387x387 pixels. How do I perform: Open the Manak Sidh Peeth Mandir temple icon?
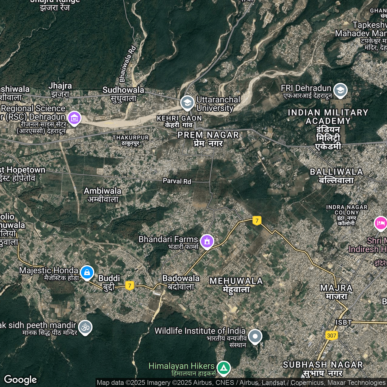click(x=85, y=327)
